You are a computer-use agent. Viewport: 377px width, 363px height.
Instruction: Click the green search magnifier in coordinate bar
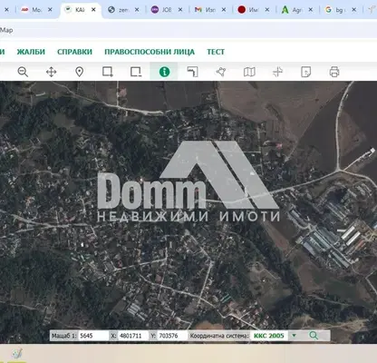[x=314, y=336]
